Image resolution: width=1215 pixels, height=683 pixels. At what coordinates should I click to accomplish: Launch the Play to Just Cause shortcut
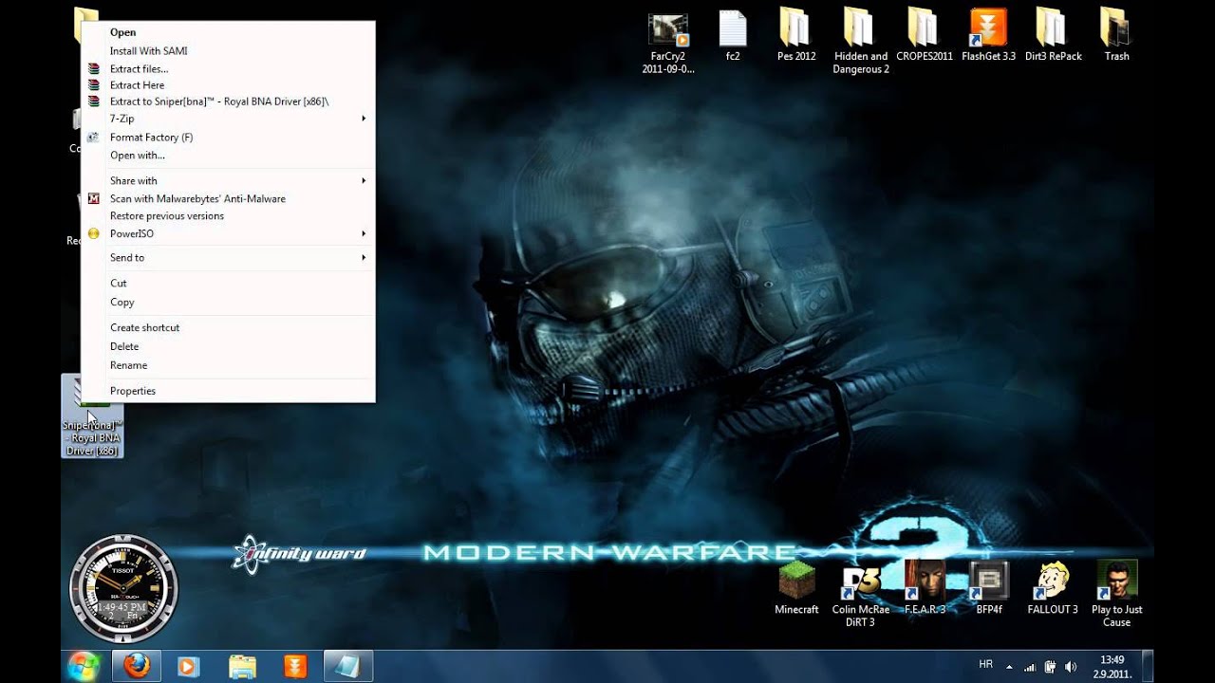[x=1116, y=594]
